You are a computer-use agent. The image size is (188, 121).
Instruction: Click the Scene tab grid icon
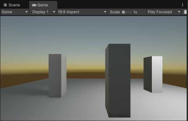[5, 5]
